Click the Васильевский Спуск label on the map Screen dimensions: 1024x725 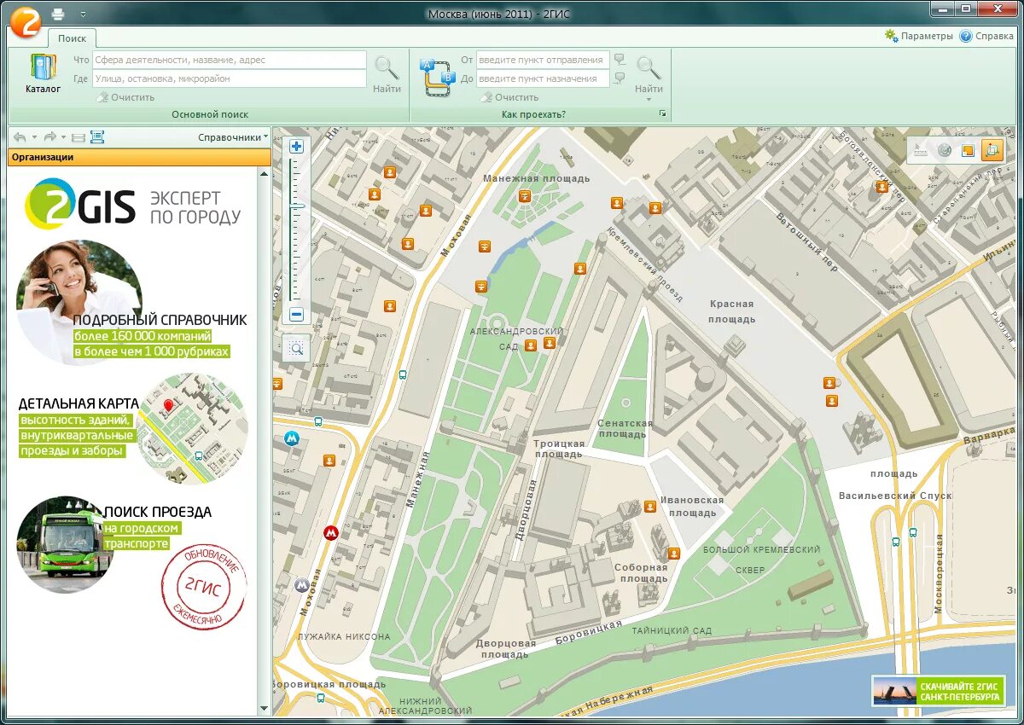point(894,496)
